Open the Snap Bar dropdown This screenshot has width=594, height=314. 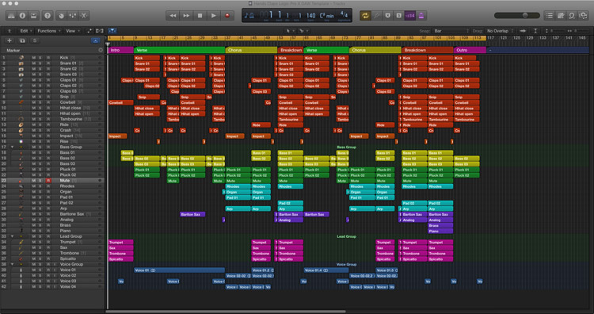tap(451, 31)
